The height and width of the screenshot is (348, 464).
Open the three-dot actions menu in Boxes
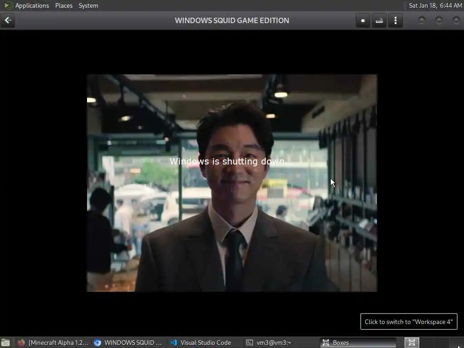point(396,20)
